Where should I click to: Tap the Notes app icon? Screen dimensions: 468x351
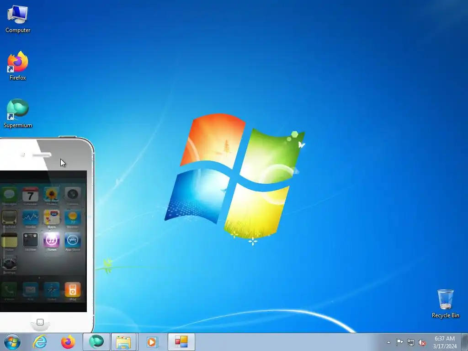pos(9,240)
